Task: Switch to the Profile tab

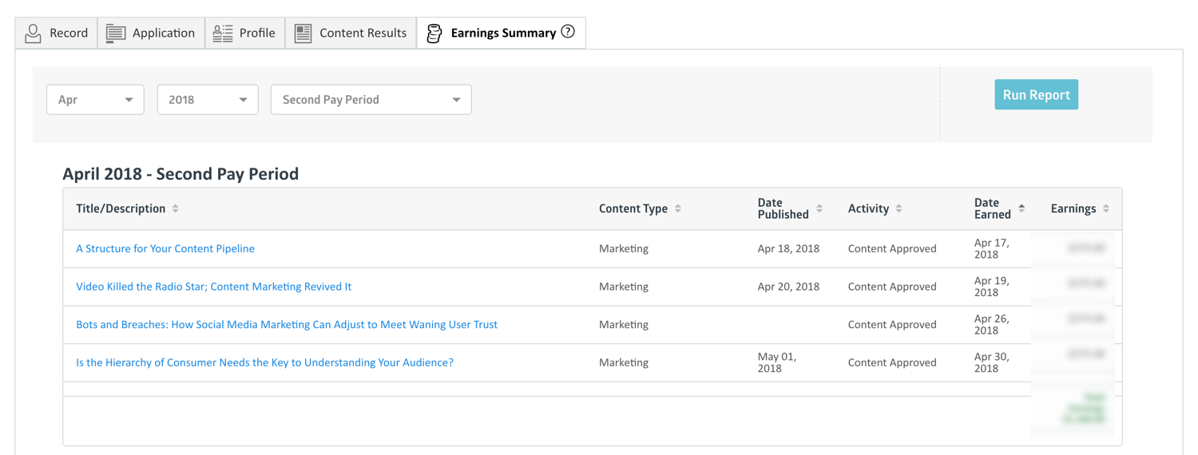Action: [245, 33]
